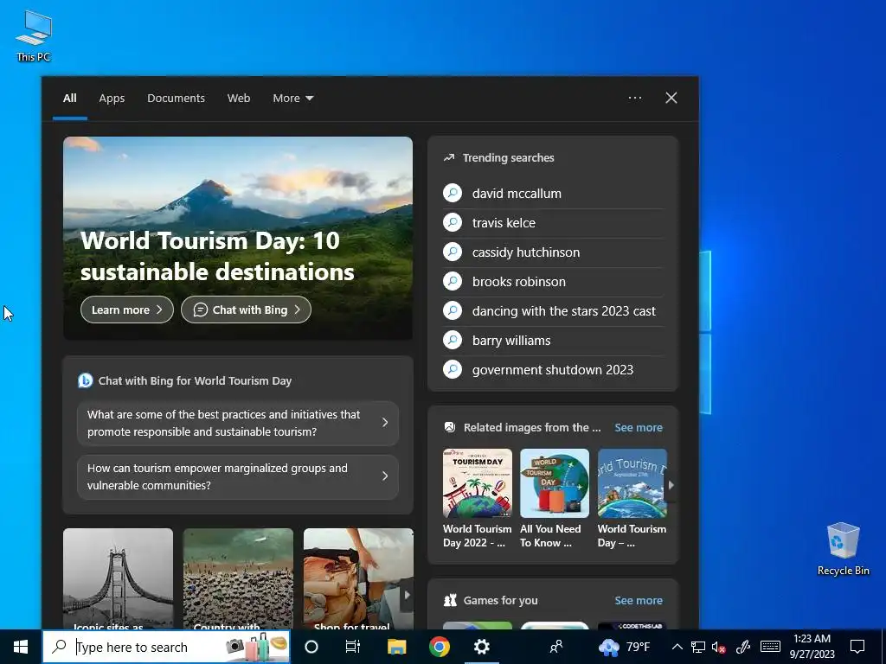Close the search panel with the X
The width and height of the screenshot is (886, 664).
(671, 98)
